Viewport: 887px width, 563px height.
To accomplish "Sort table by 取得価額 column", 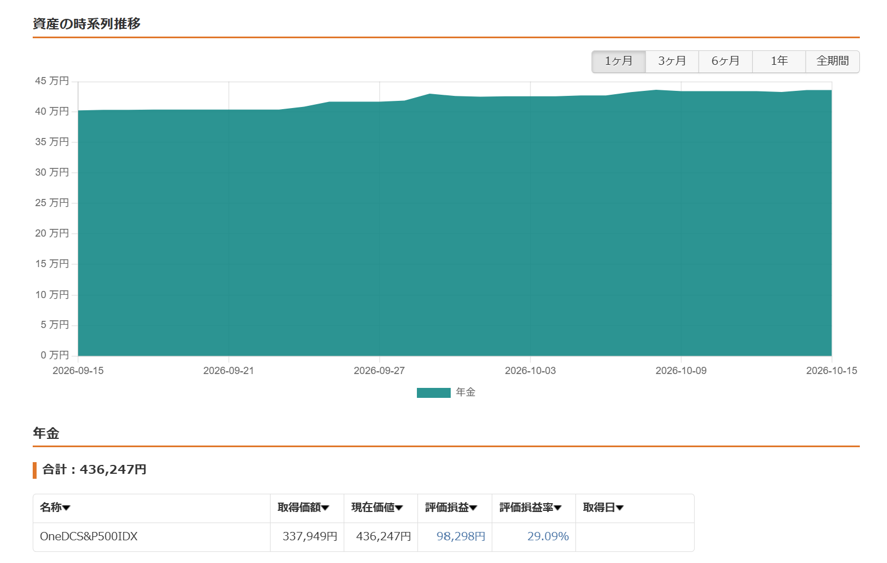I will click(x=303, y=508).
